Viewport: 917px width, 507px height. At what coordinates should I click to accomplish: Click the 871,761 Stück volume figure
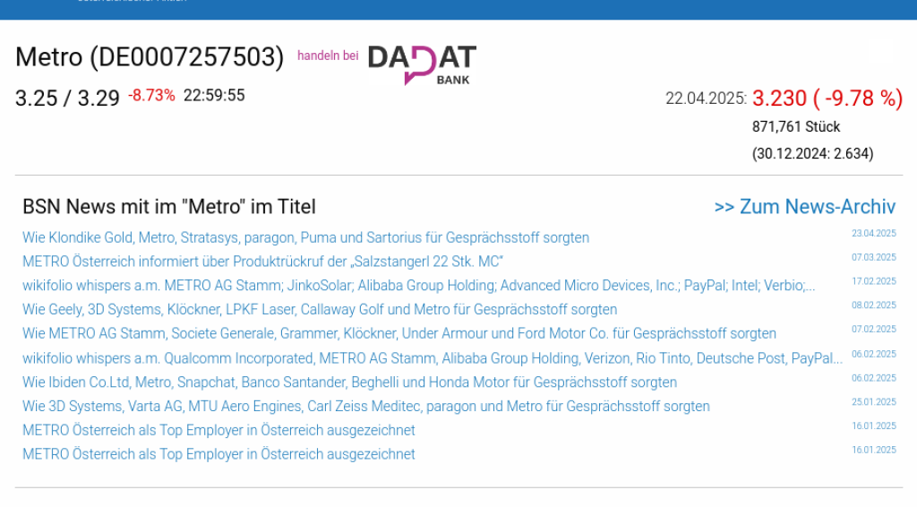(x=796, y=126)
